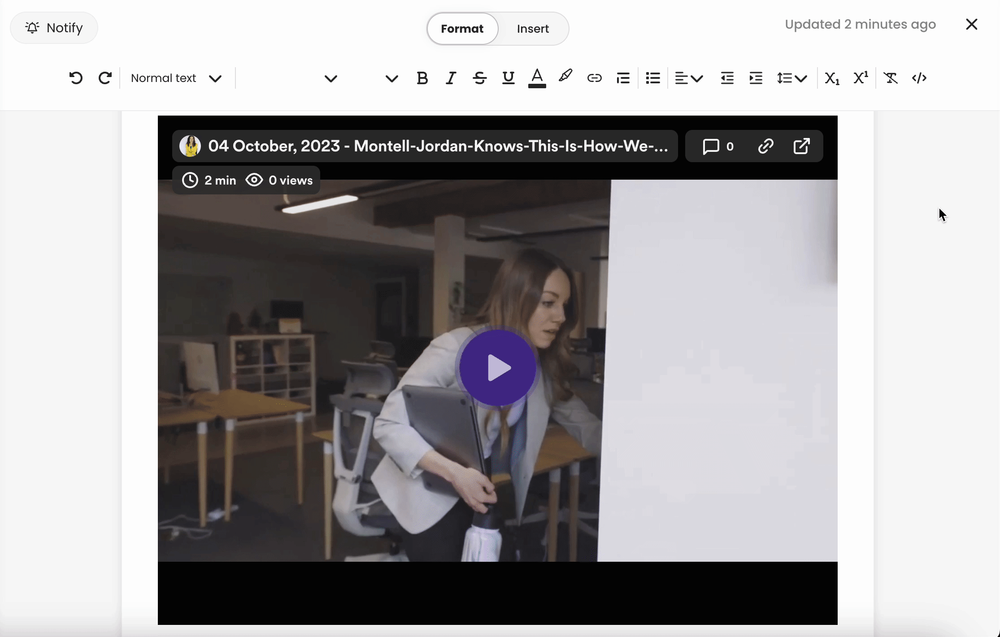Insert a hyperlink with the link icon
The image size is (1000, 637).
pos(594,78)
